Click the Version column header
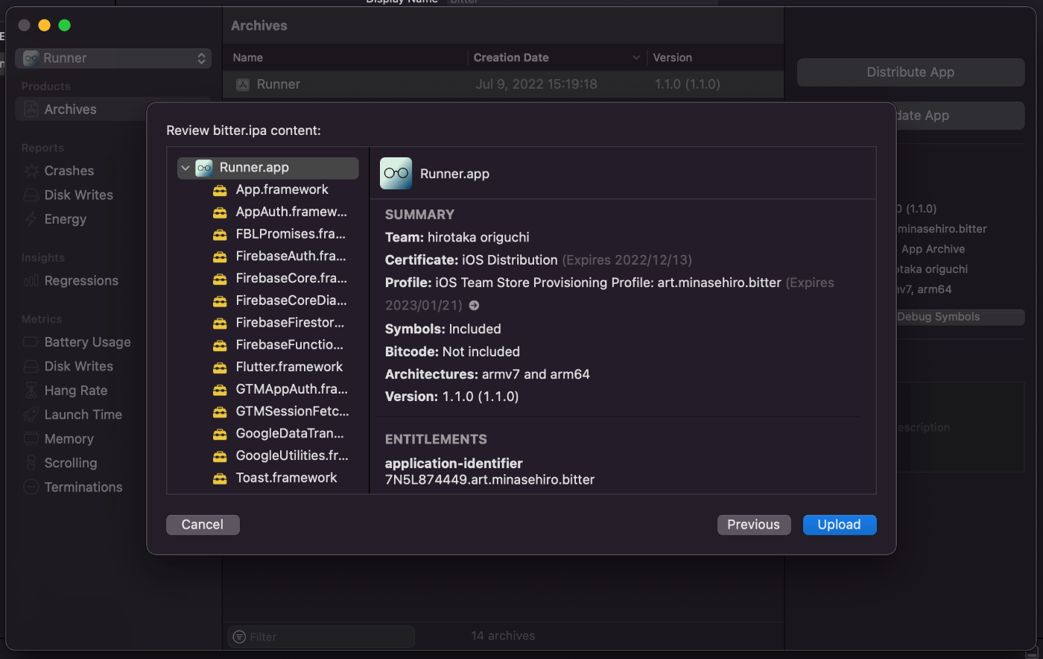 tap(672, 57)
